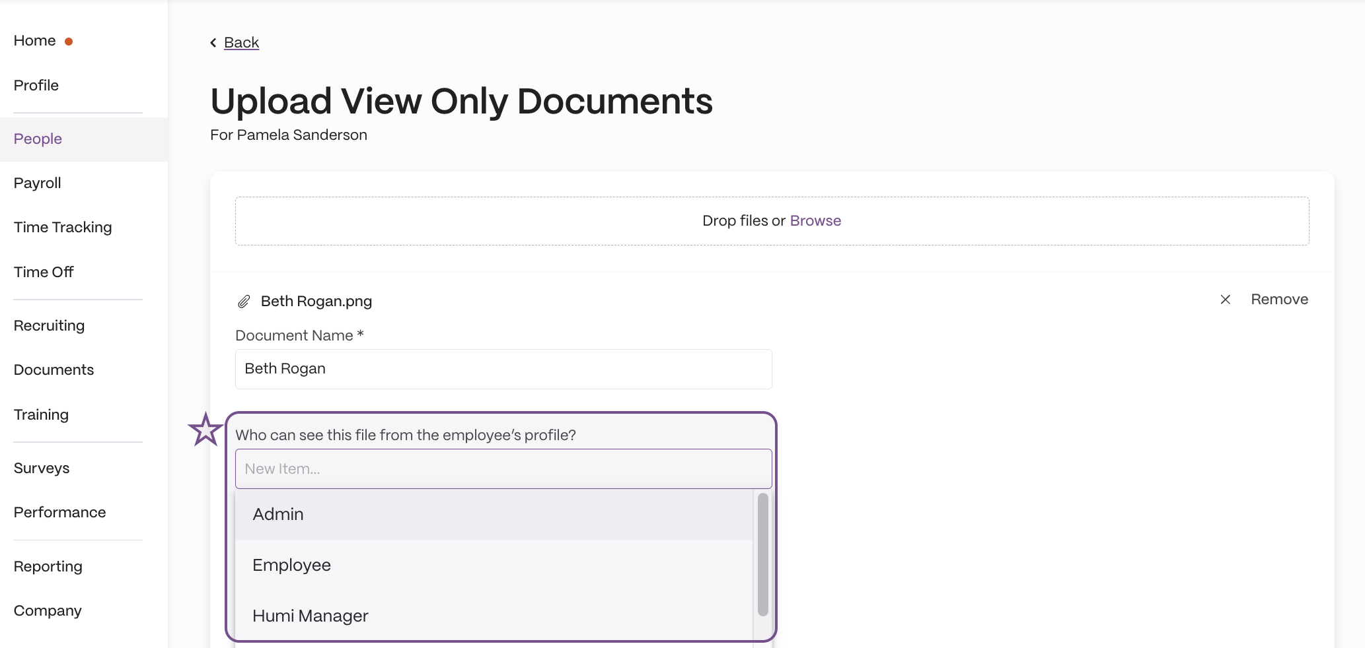The width and height of the screenshot is (1365, 648).
Task: Click the purple star highlight icon
Action: point(205,430)
